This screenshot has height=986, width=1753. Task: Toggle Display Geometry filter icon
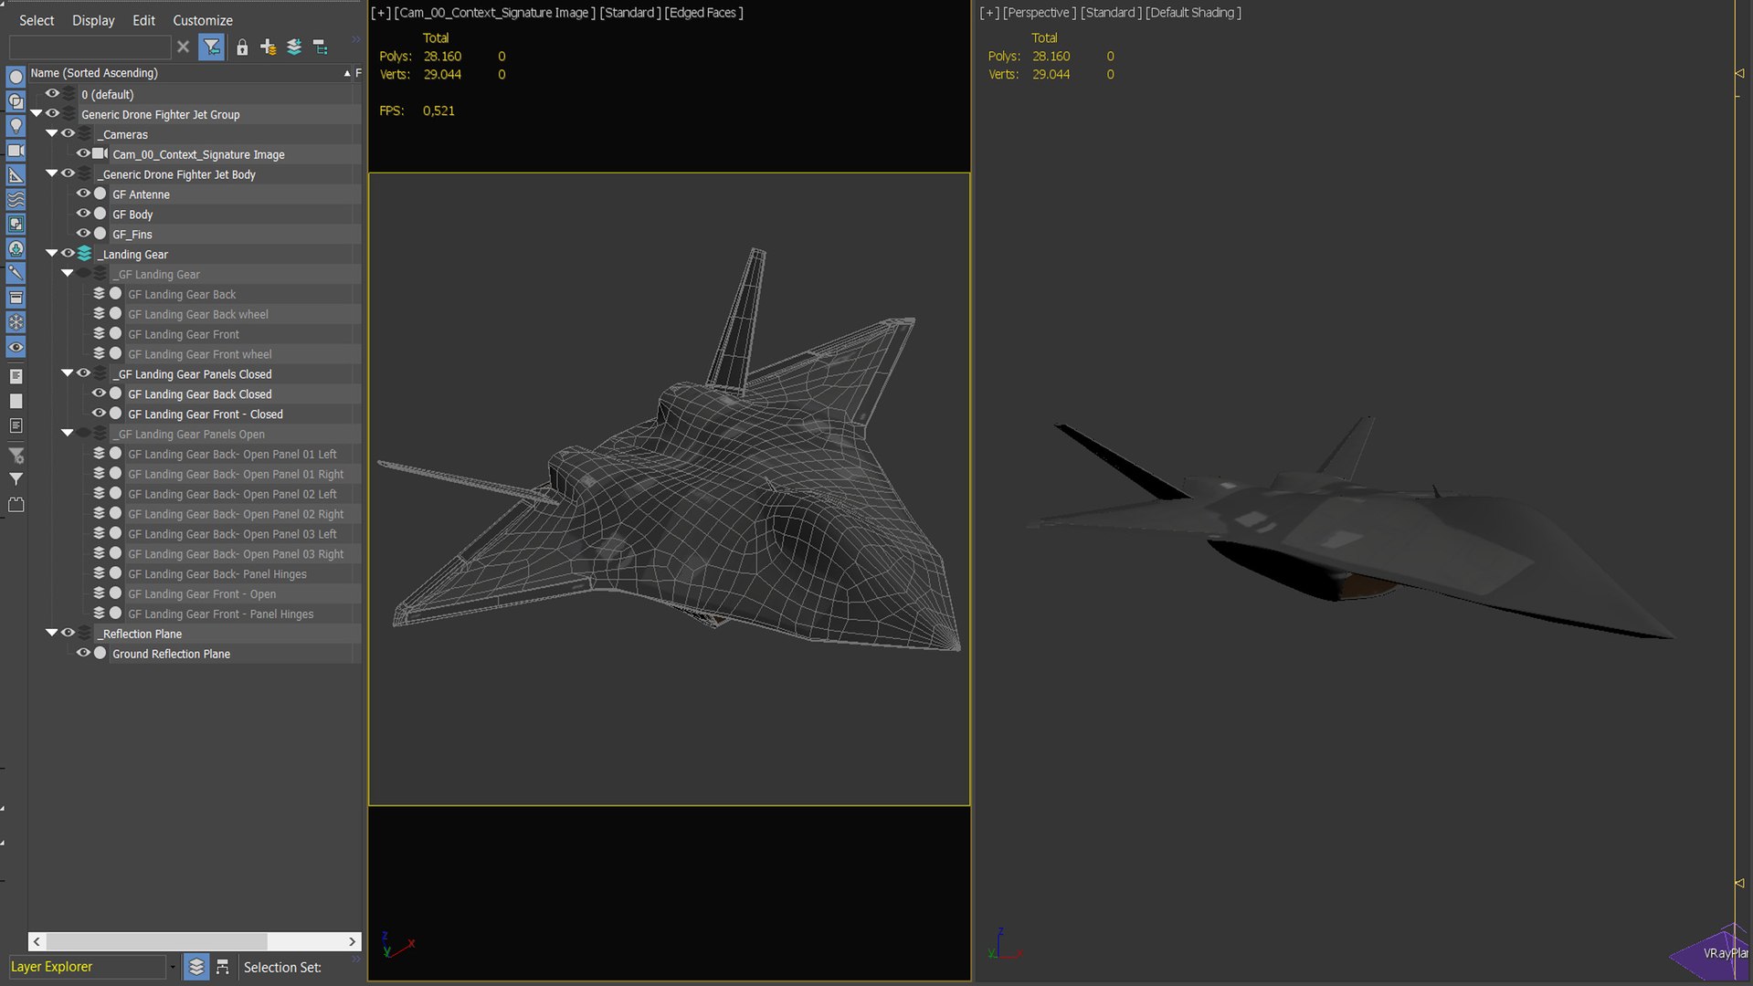[x=16, y=77]
